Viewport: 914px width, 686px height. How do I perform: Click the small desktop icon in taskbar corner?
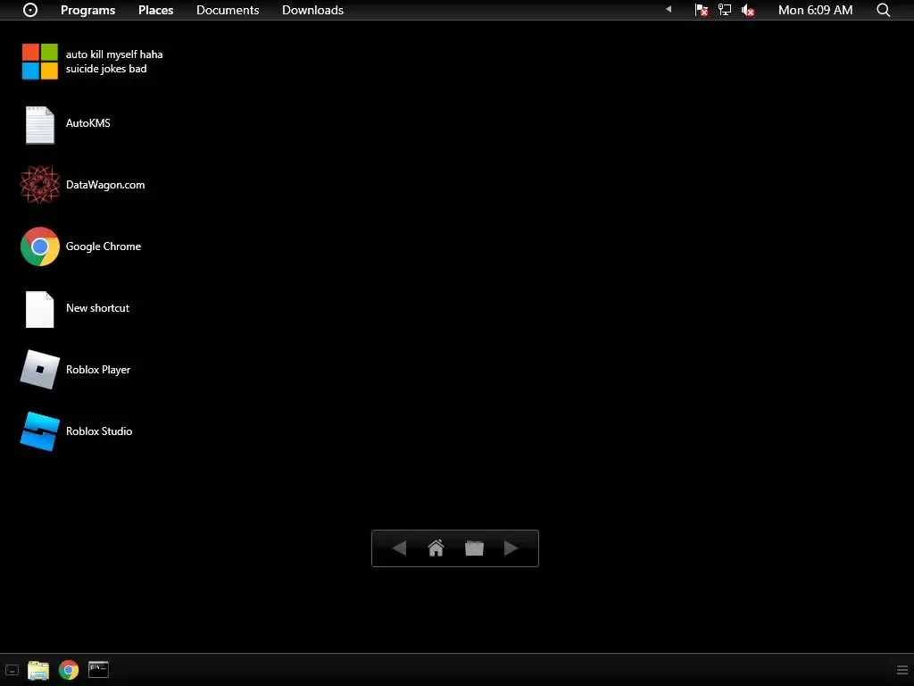pyautogui.click(x=12, y=670)
